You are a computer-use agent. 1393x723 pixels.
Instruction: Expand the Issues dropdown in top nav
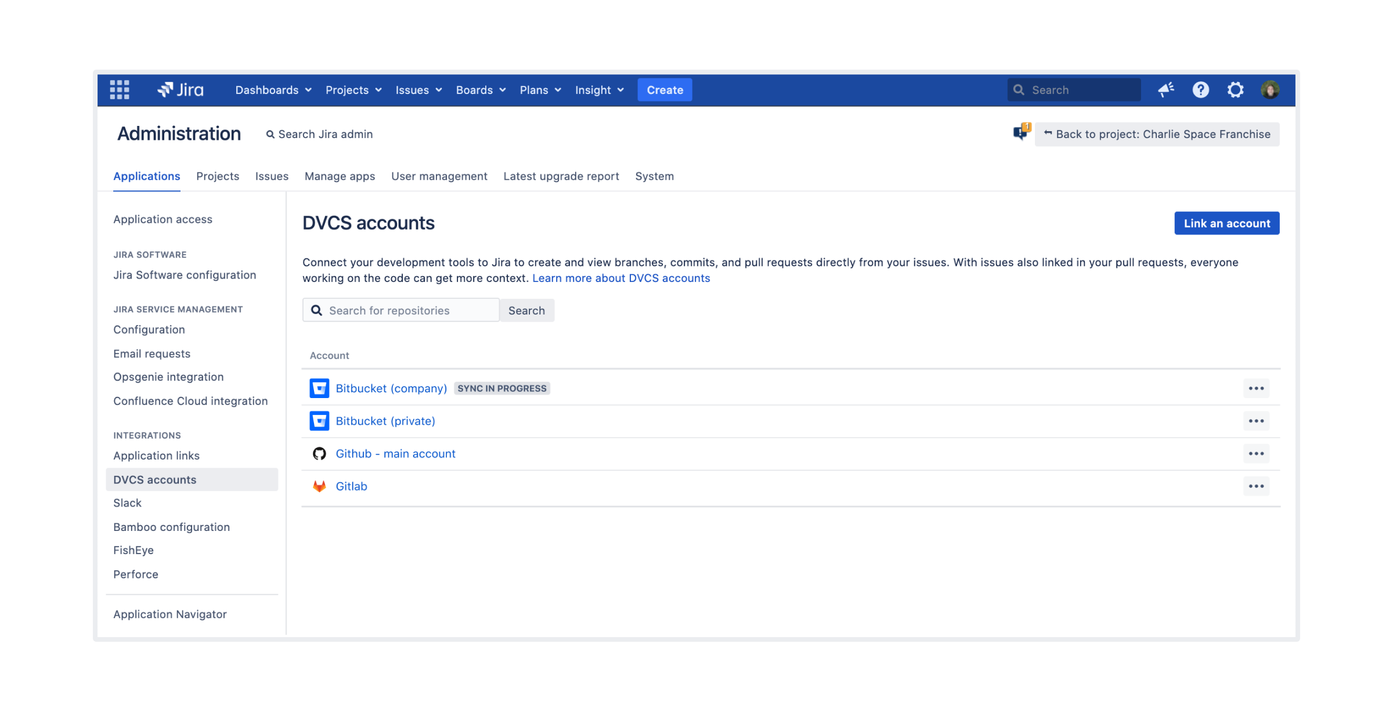(x=418, y=90)
